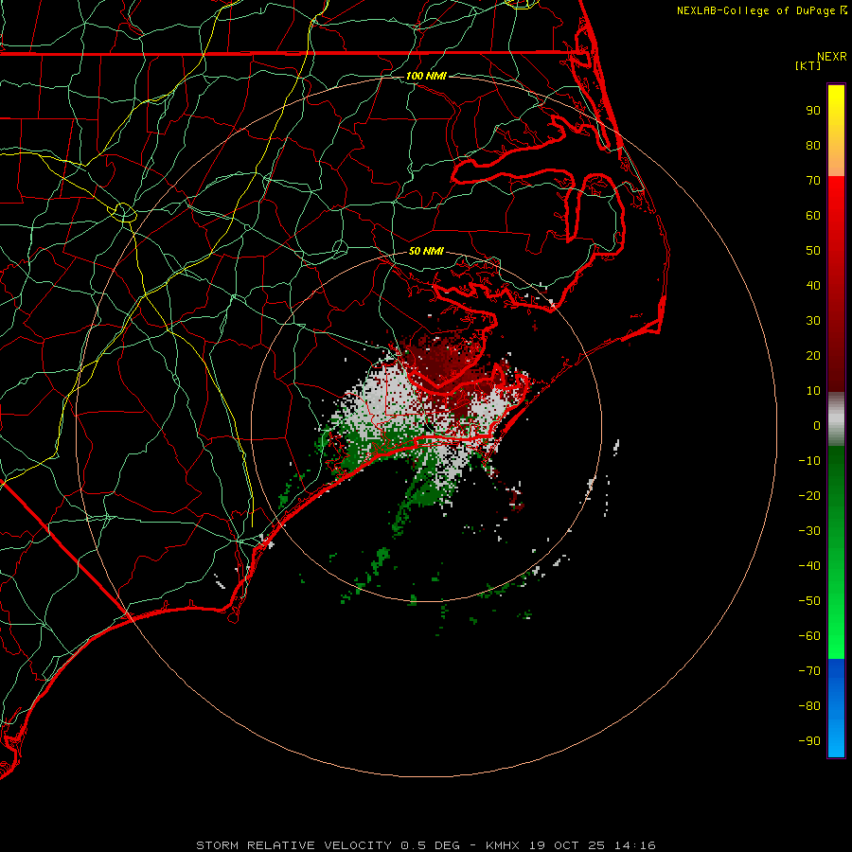The height and width of the screenshot is (852, 852).
Task: Click the NEXR label above the color scale
Action: pos(832,57)
